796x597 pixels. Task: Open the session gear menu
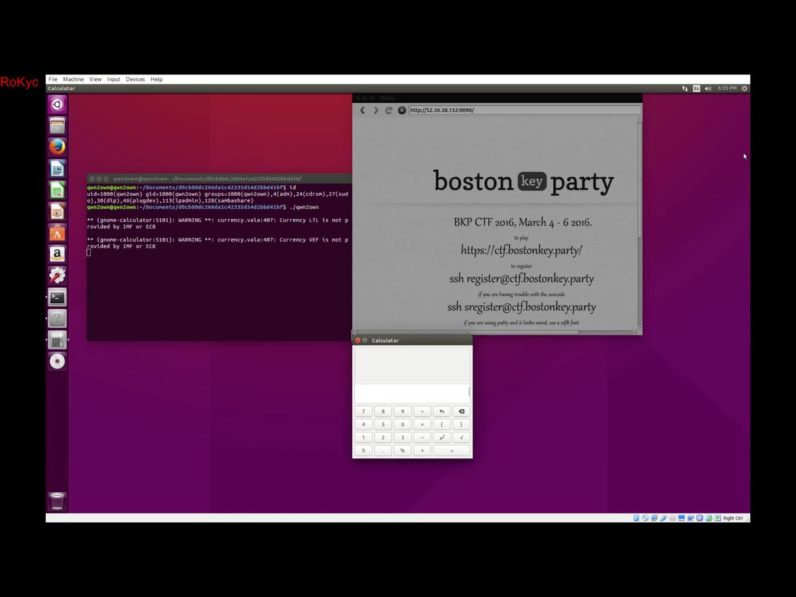point(744,88)
